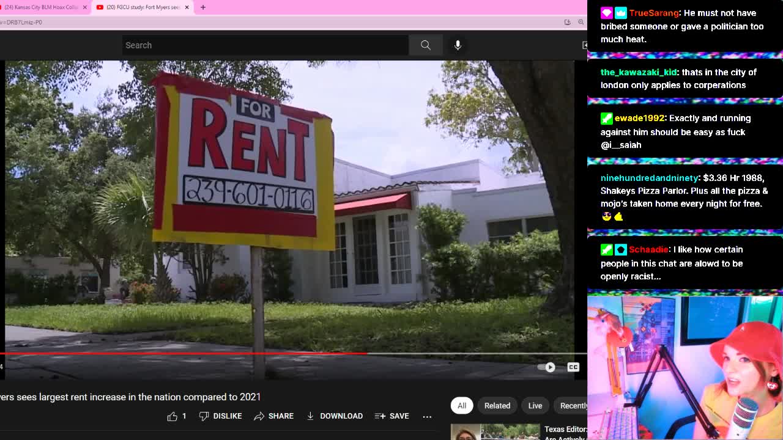
Task: Click the install/share icon in address bar
Action: tap(567, 22)
